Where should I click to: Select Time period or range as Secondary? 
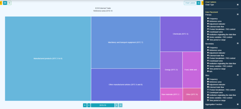point(208,69)
